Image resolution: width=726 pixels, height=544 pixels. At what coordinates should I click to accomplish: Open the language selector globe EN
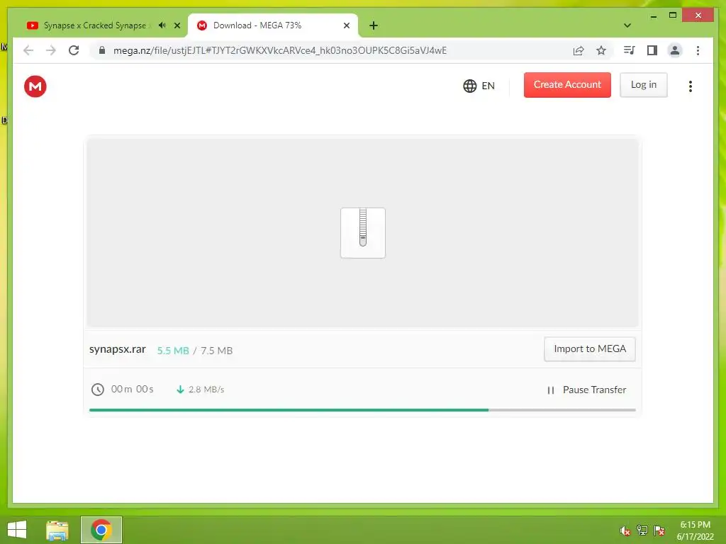tap(479, 86)
